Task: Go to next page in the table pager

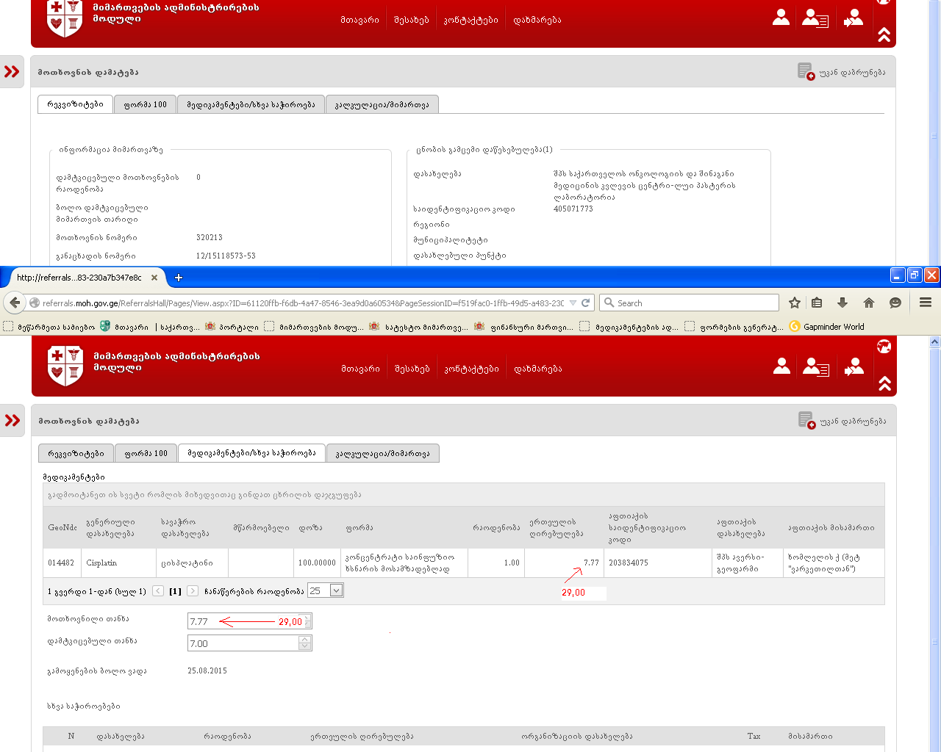Action: pyautogui.click(x=193, y=591)
